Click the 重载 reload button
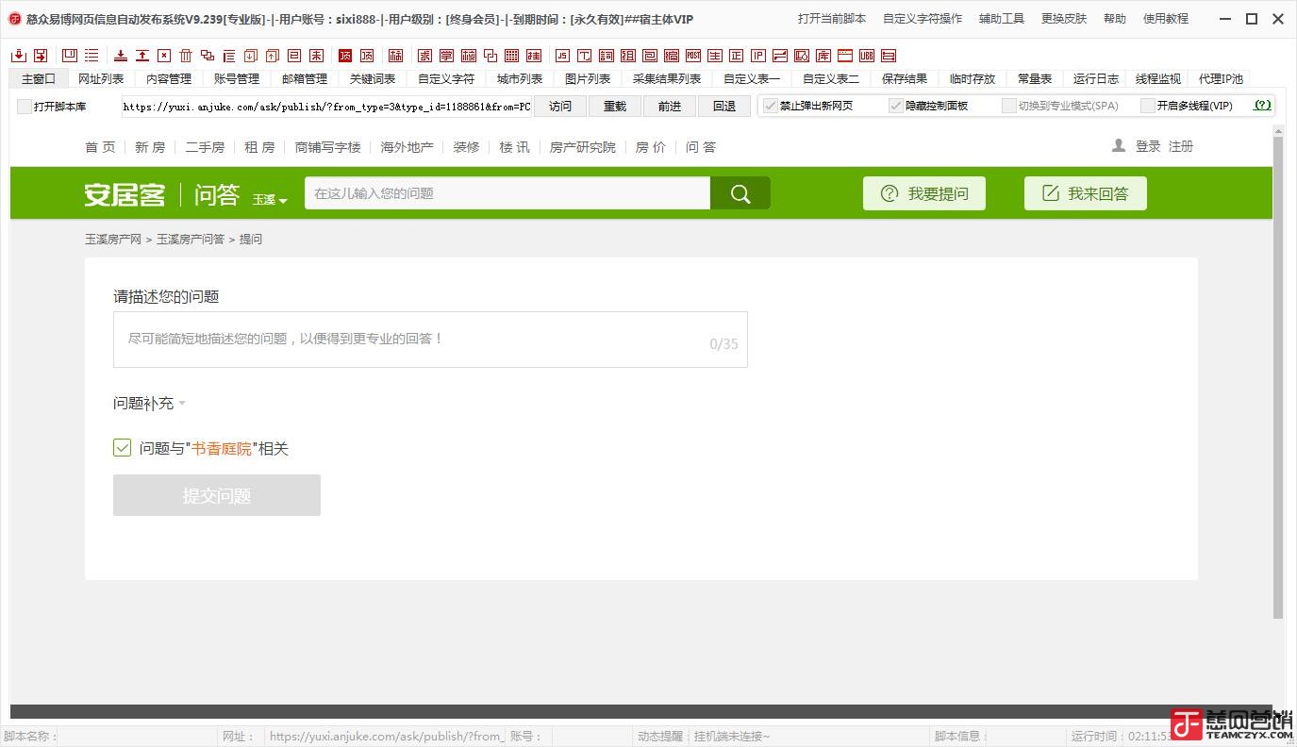The width and height of the screenshot is (1297, 747). click(x=615, y=107)
